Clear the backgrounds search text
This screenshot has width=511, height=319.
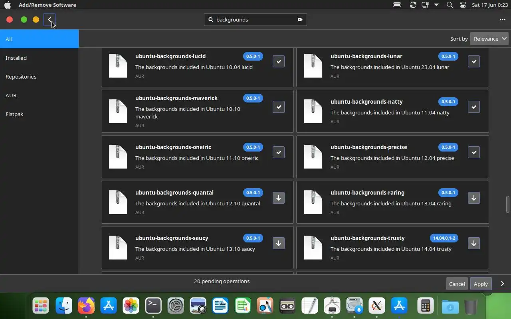300,20
